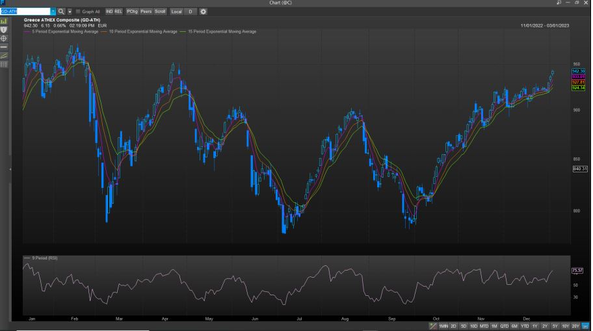Select the chart type bar icon in sidebar

click(4, 21)
